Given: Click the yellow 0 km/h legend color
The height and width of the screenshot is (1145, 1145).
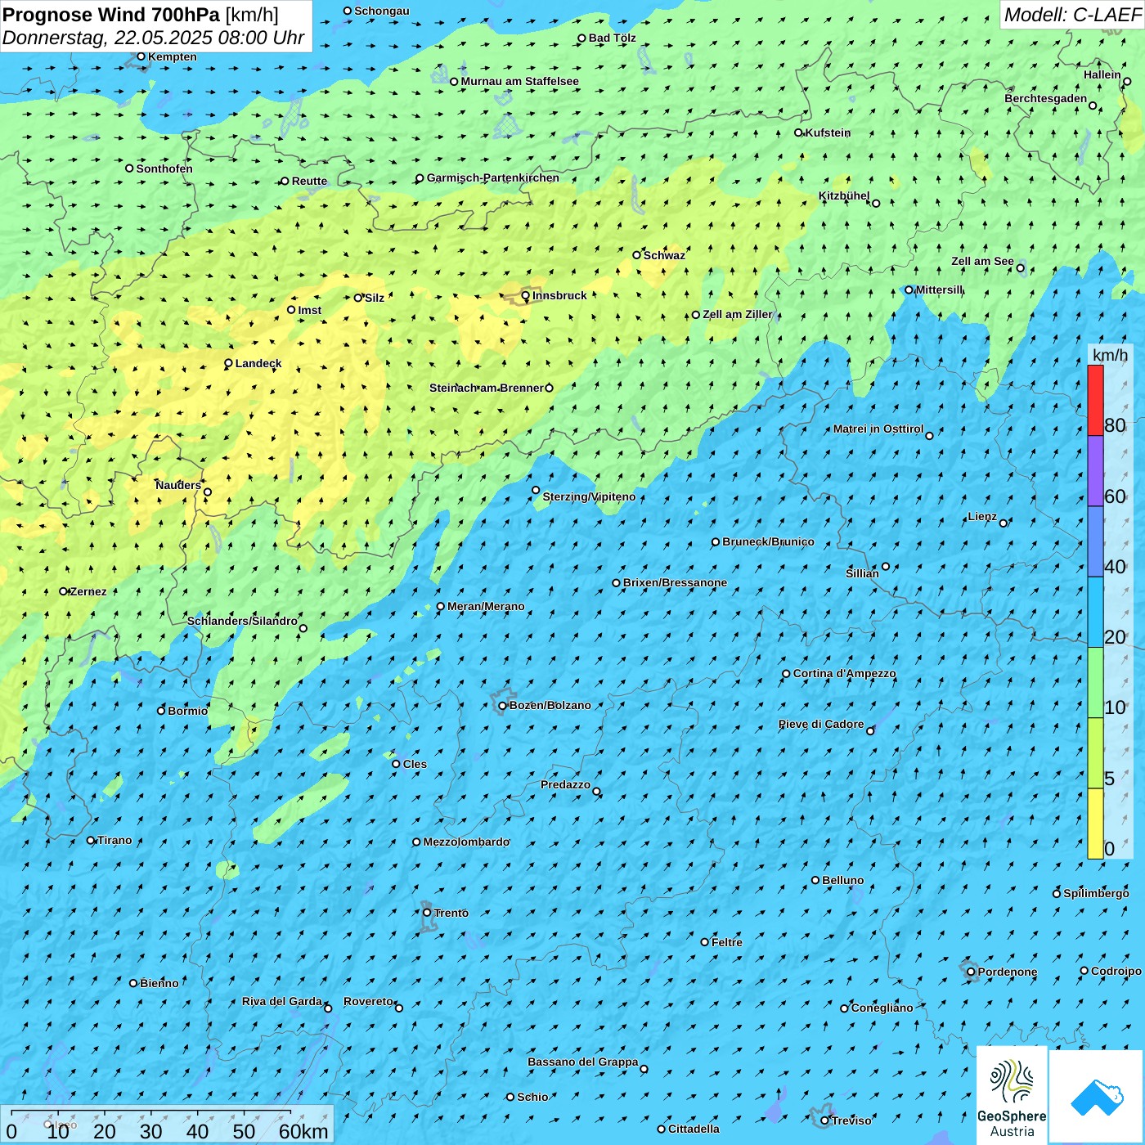Looking at the screenshot, I should coord(1095,824).
